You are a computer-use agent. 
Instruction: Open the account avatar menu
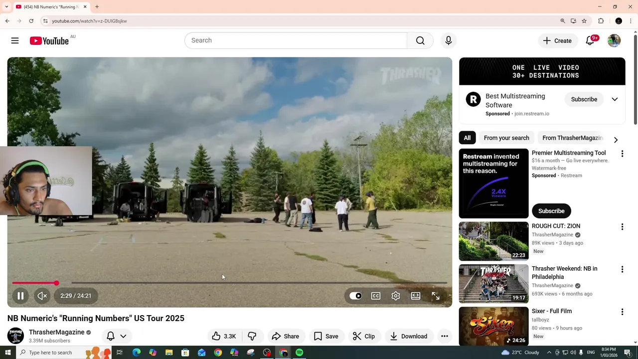[614, 41]
